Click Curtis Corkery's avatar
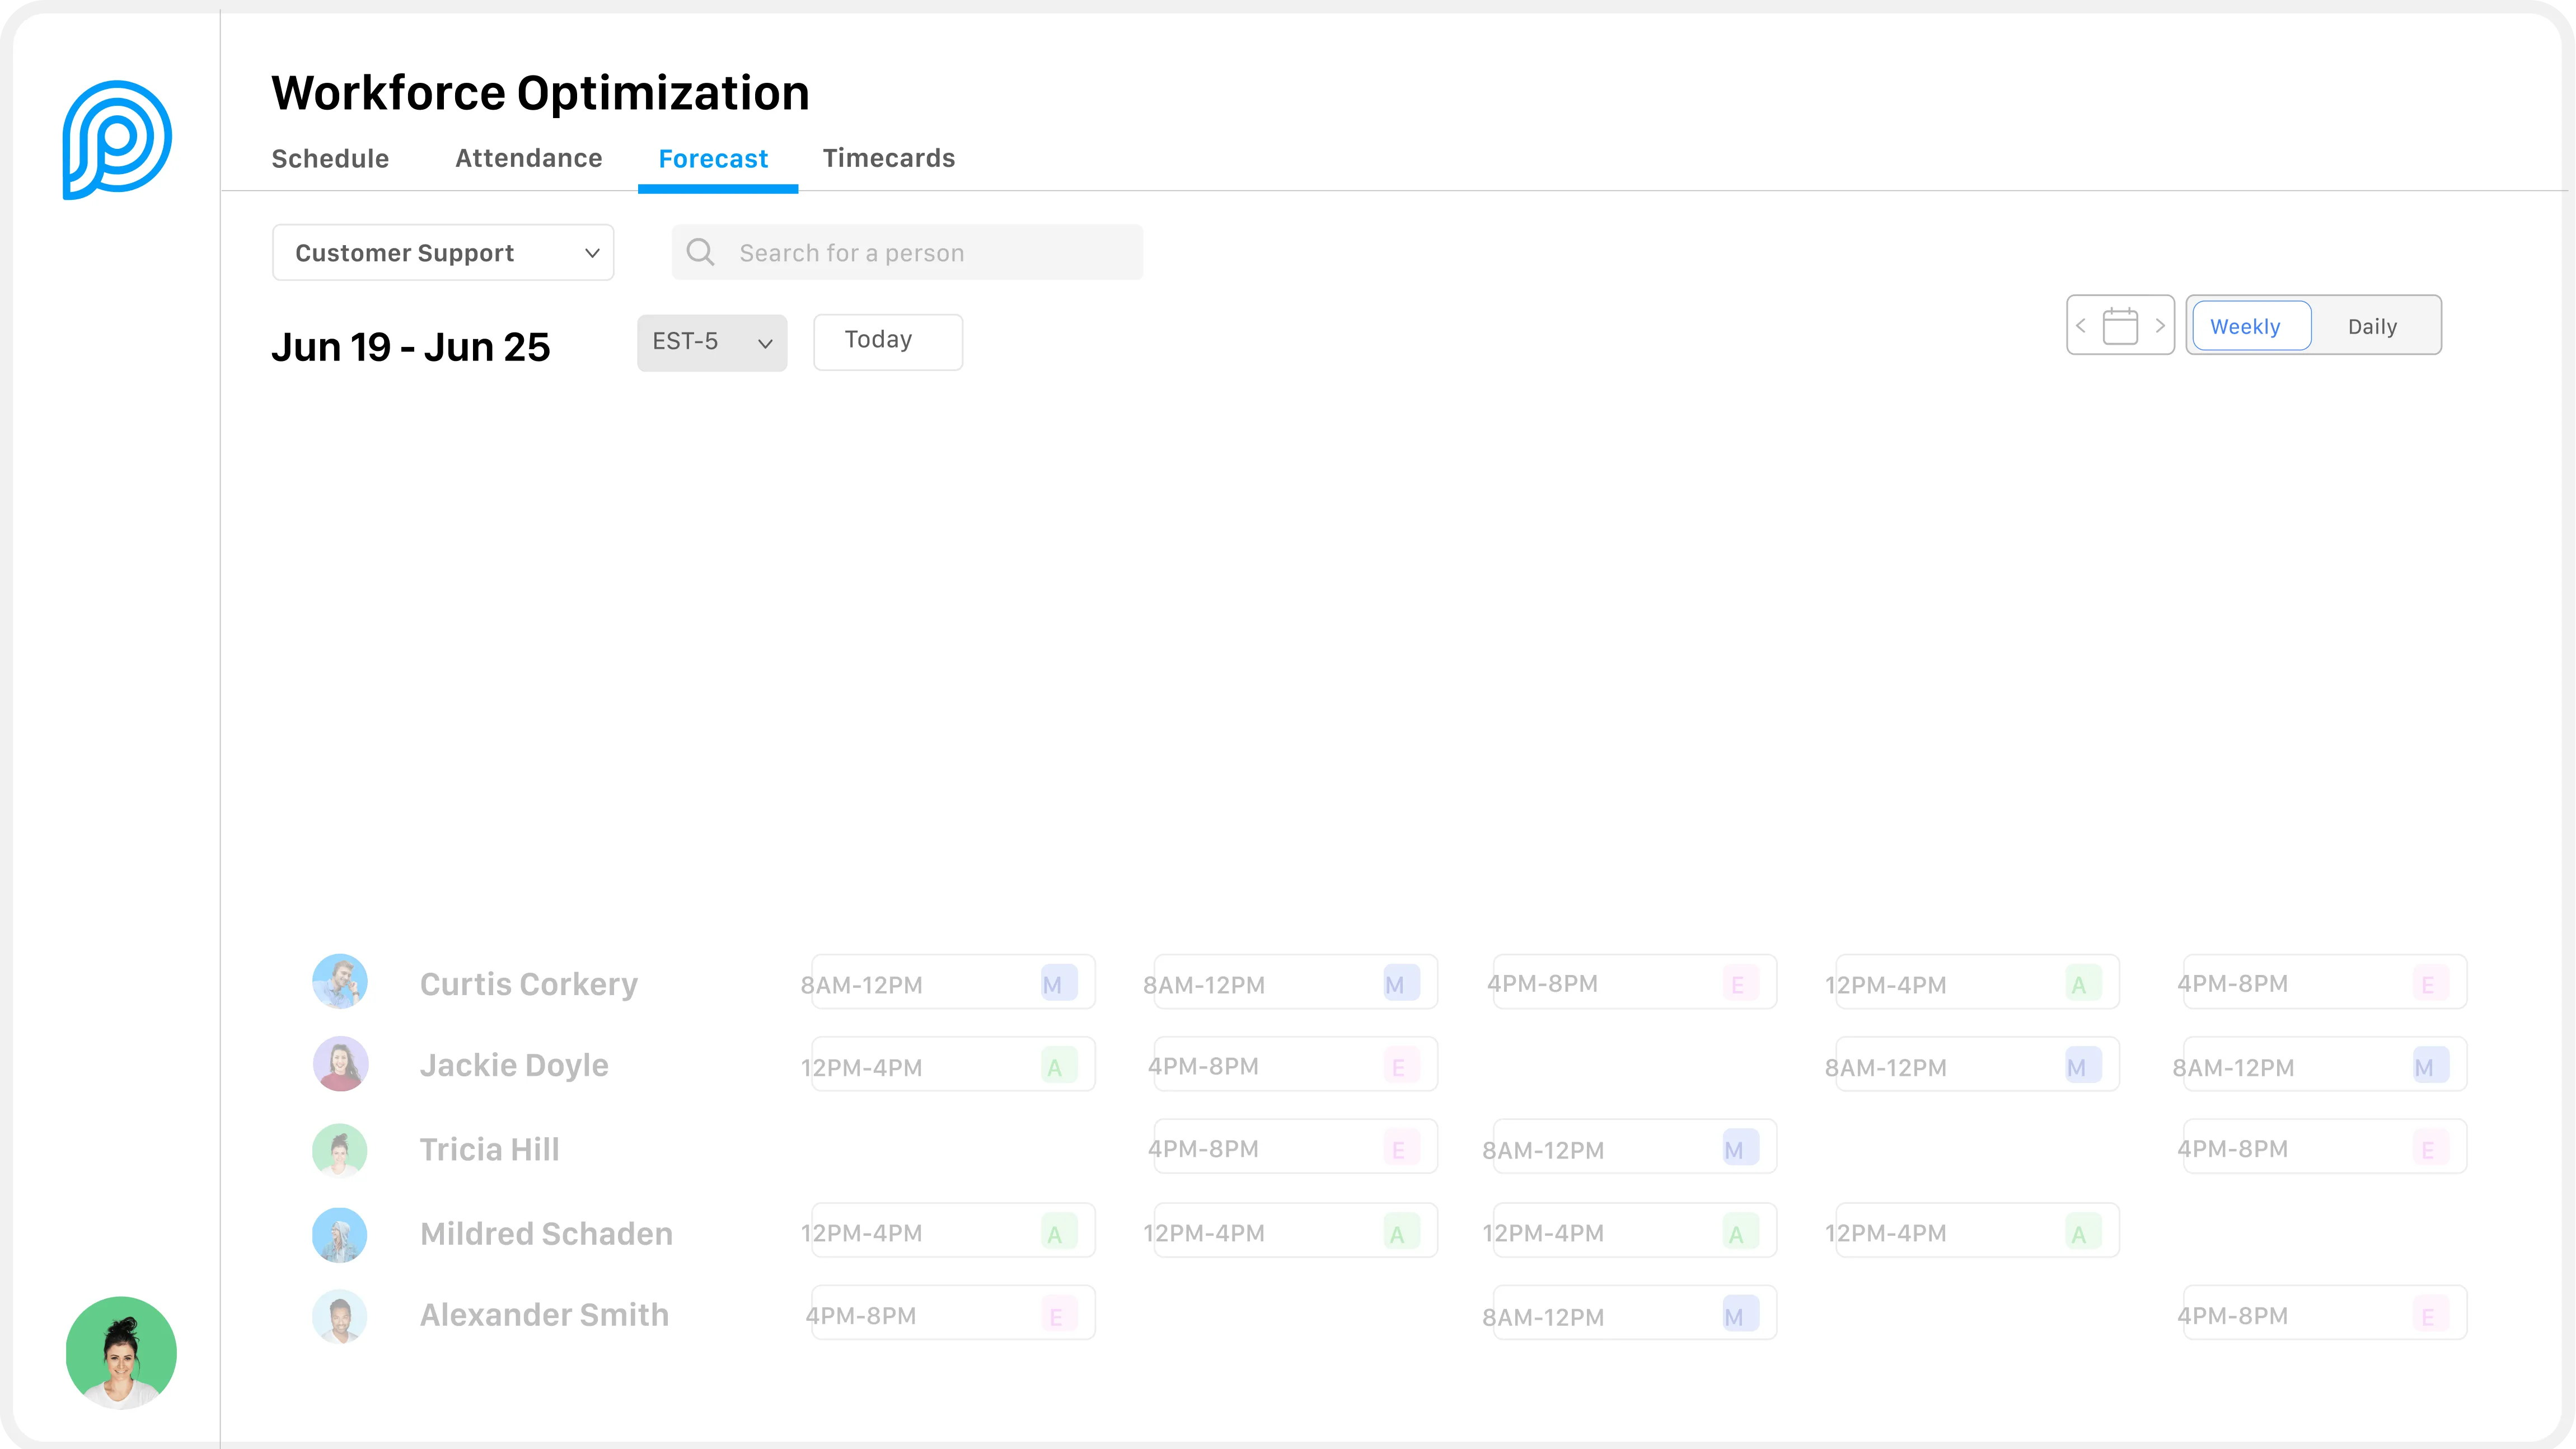2576x1449 pixels. tap(340, 981)
